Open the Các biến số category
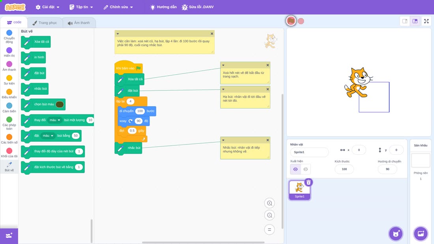This screenshot has height=244, width=434. pyautogui.click(x=9, y=139)
